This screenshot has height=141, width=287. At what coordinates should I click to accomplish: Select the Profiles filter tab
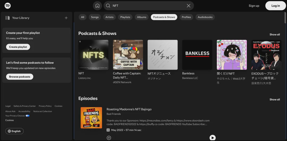pyautogui.click(x=186, y=17)
